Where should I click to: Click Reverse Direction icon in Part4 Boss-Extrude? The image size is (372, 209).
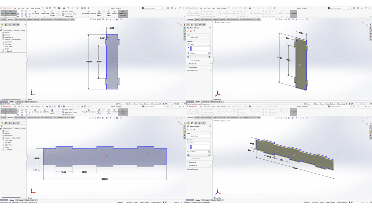tap(188, 143)
